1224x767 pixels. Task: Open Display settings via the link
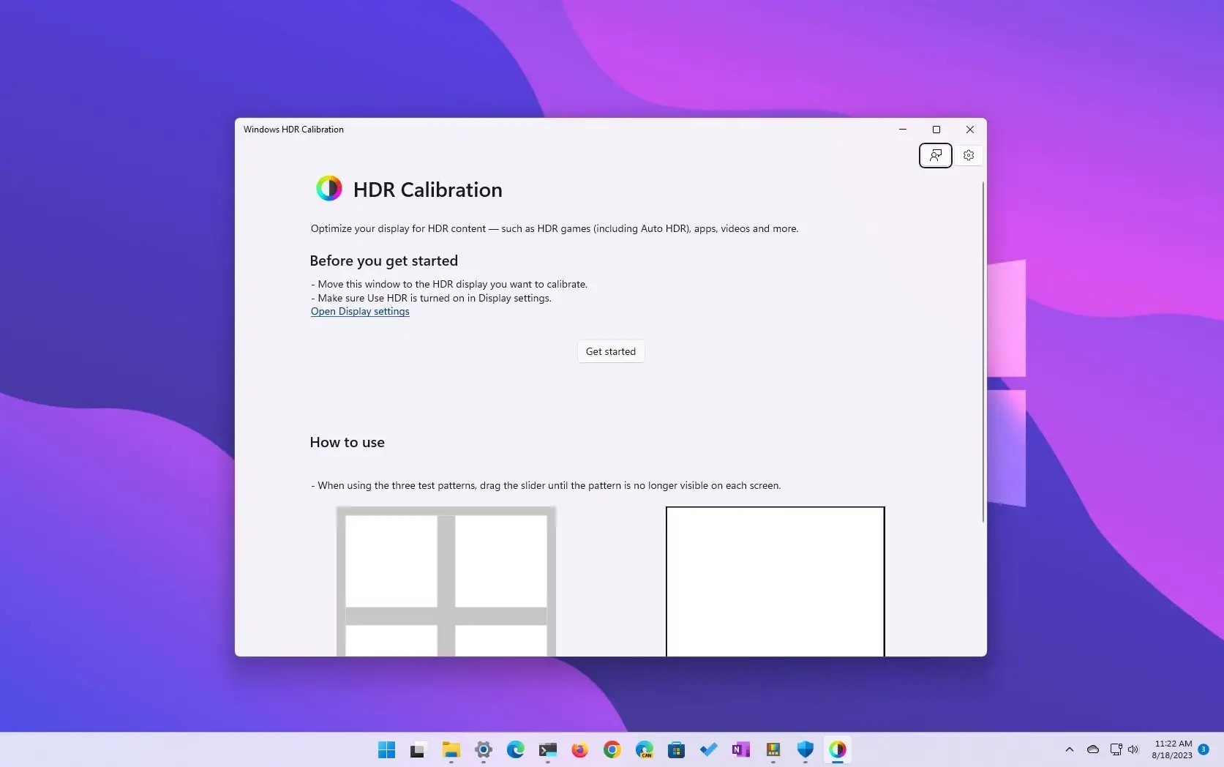[359, 311]
